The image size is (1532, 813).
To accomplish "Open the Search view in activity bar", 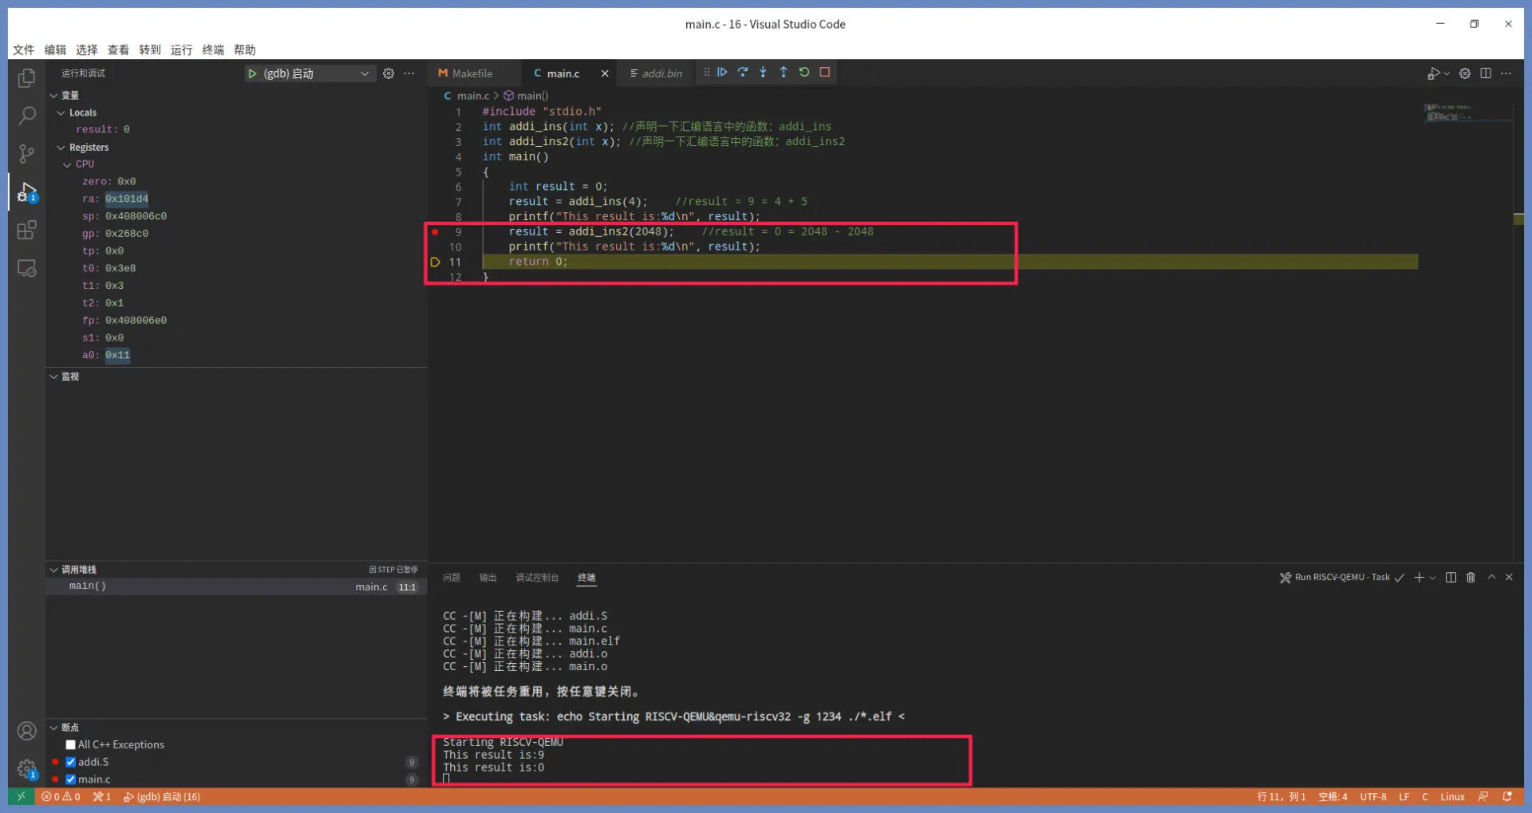I will point(26,116).
